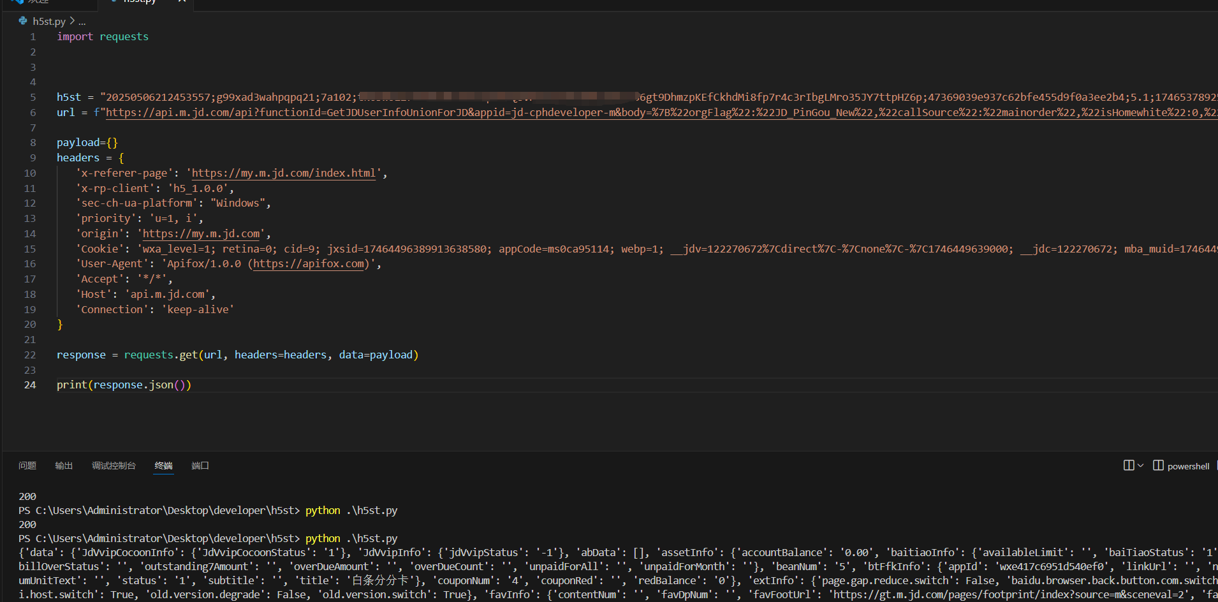The width and height of the screenshot is (1218, 602).
Task: Click line number 9 beside headers
Action: (33, 158)
